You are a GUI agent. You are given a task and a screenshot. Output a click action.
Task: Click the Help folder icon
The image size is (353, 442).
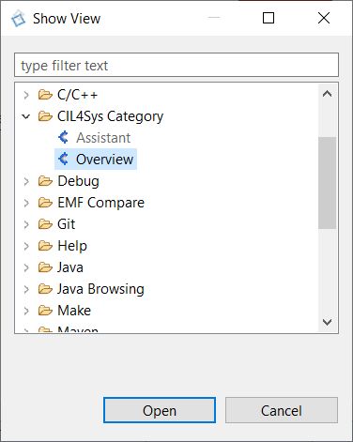point(45,246)
